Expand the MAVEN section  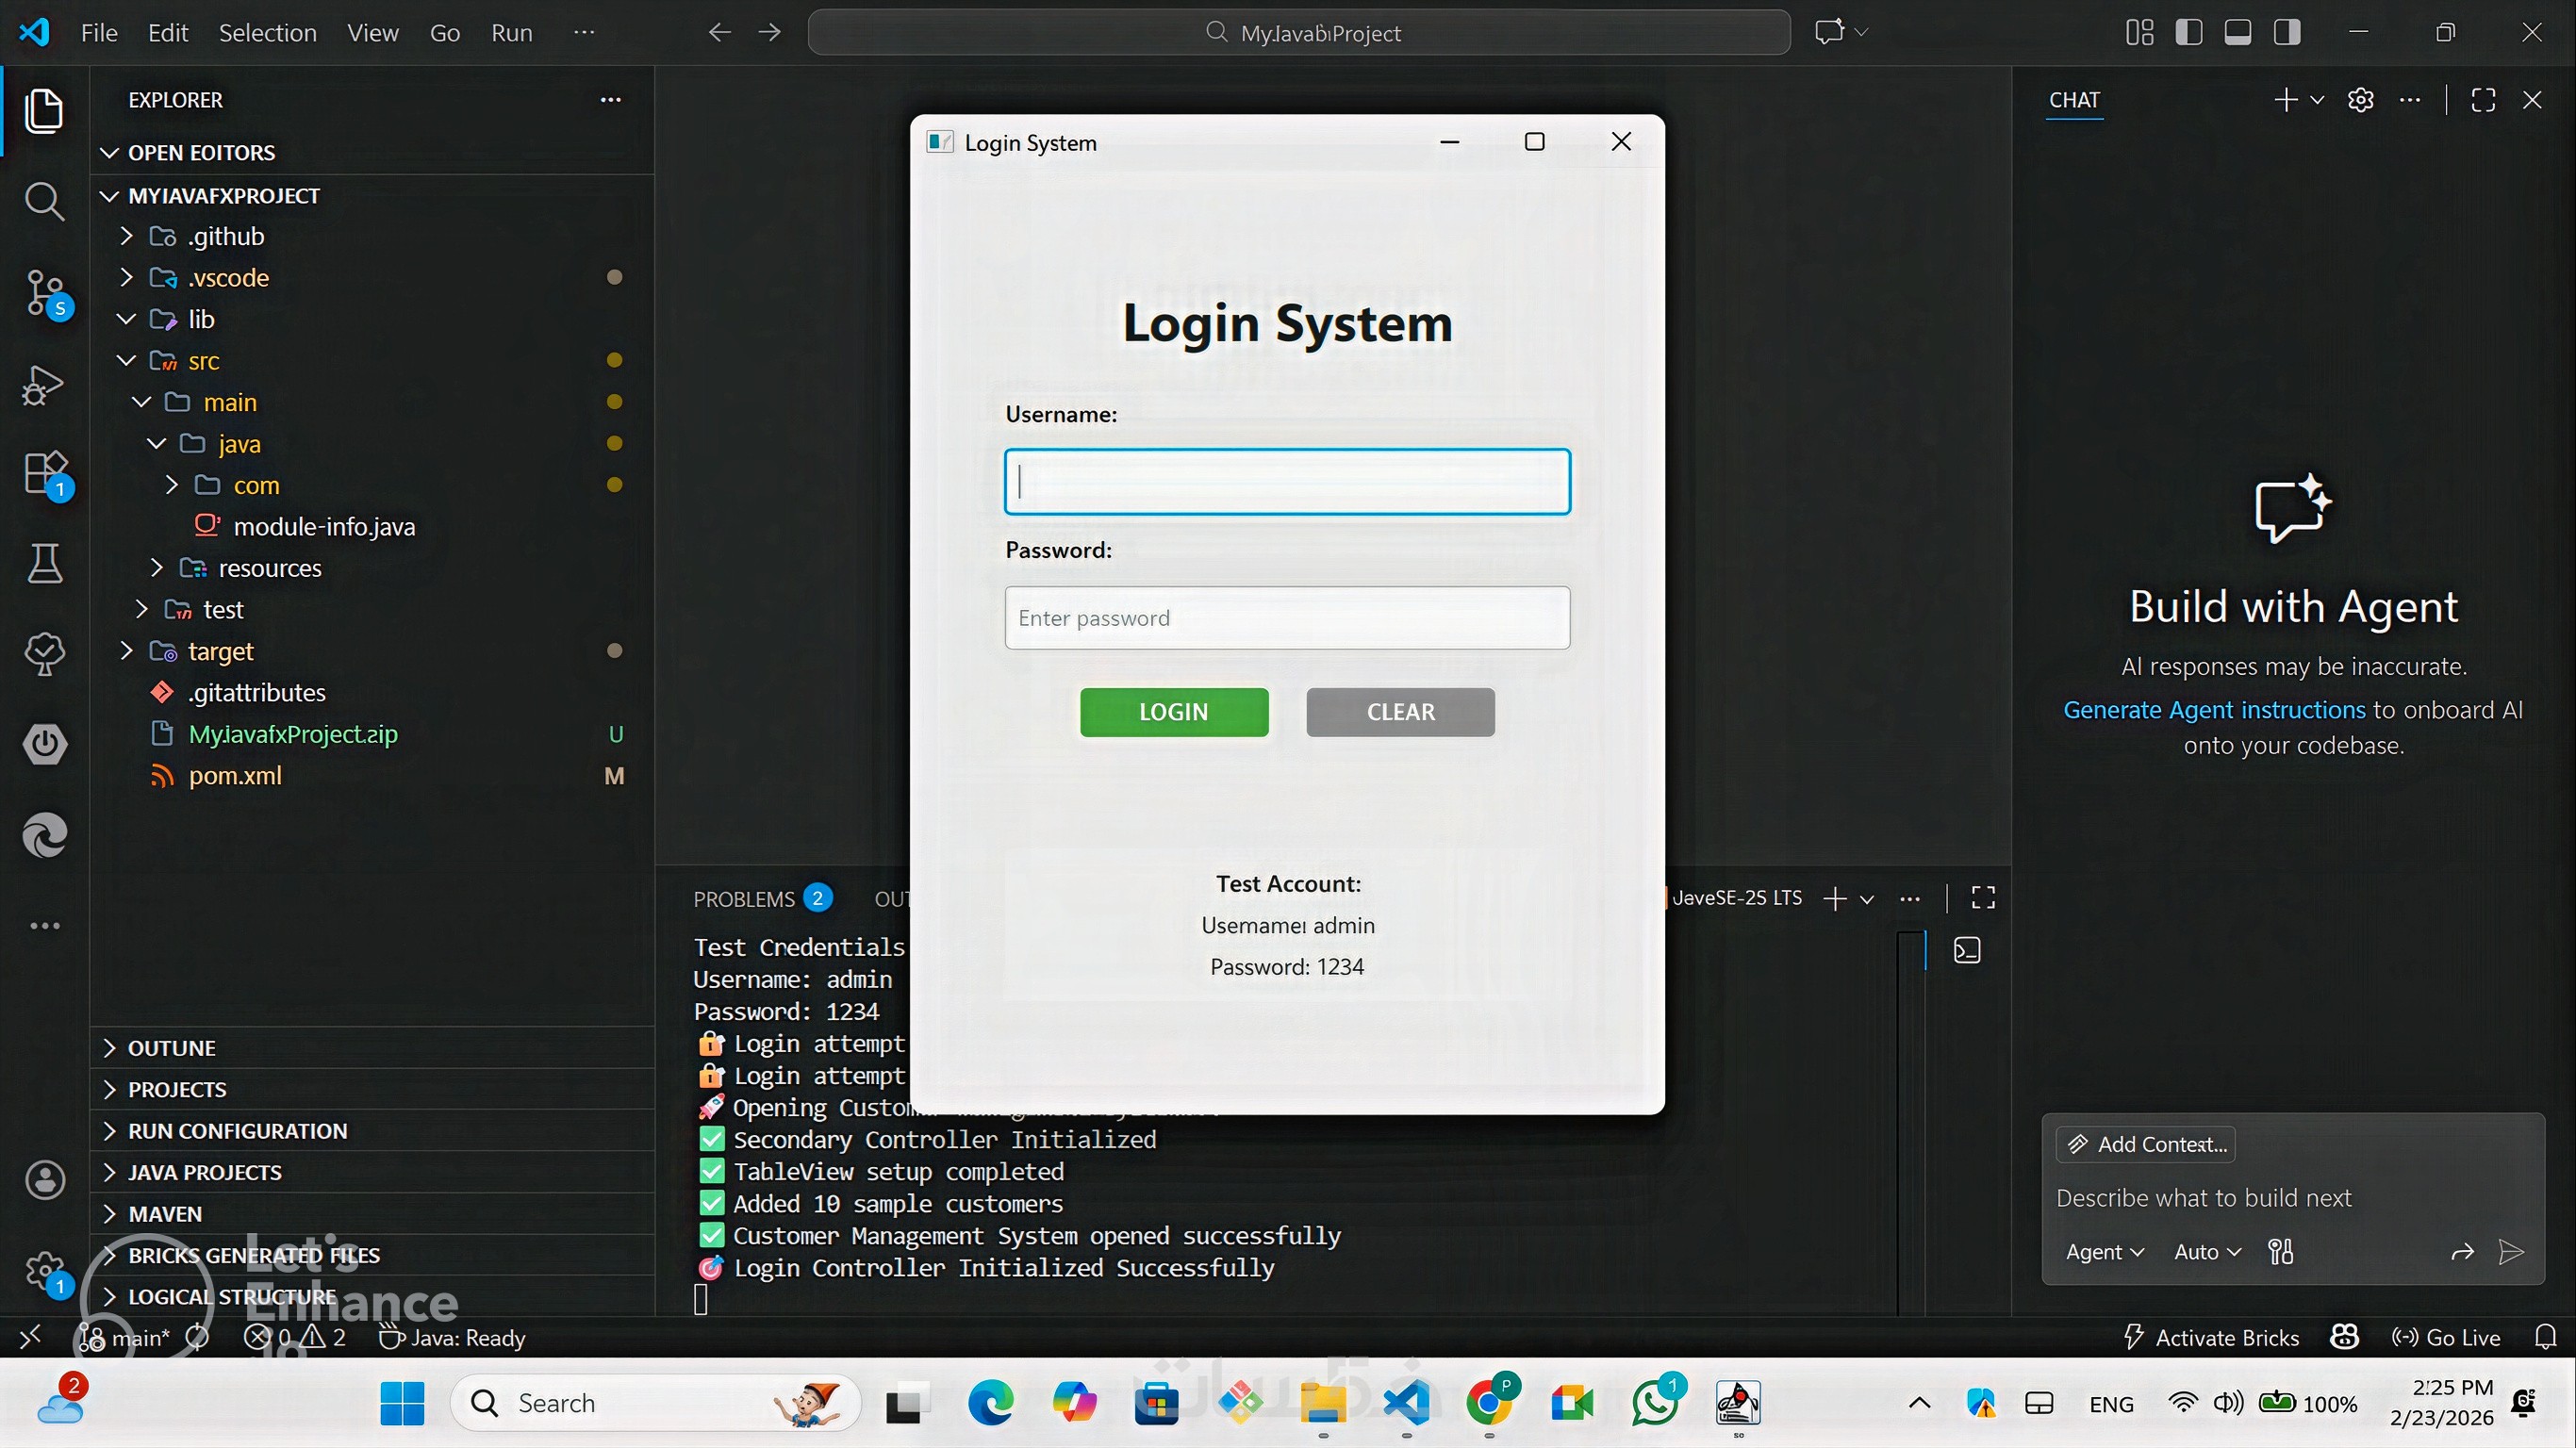click(165, 1213)
